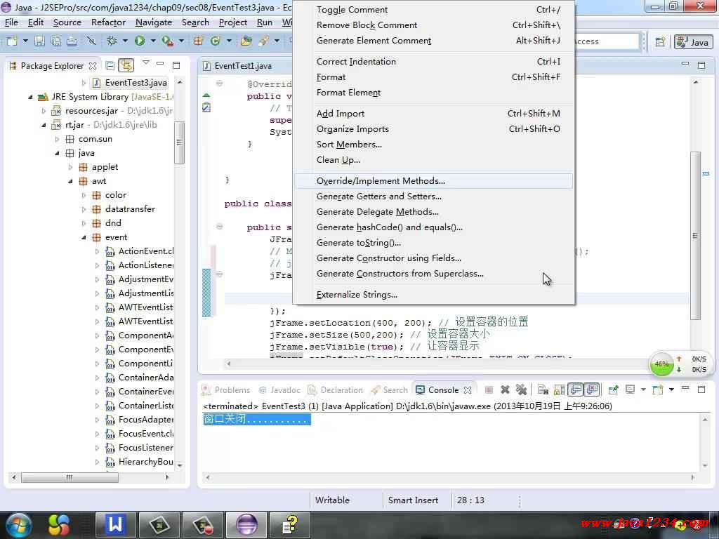Choose Generate Constructor using Fields...
Viewport: 719px width, 539px height.
[434, 258]
